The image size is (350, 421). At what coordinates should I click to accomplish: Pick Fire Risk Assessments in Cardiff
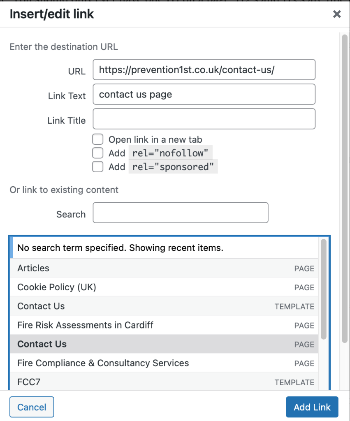pyautogui.click(x=165, y=325)
